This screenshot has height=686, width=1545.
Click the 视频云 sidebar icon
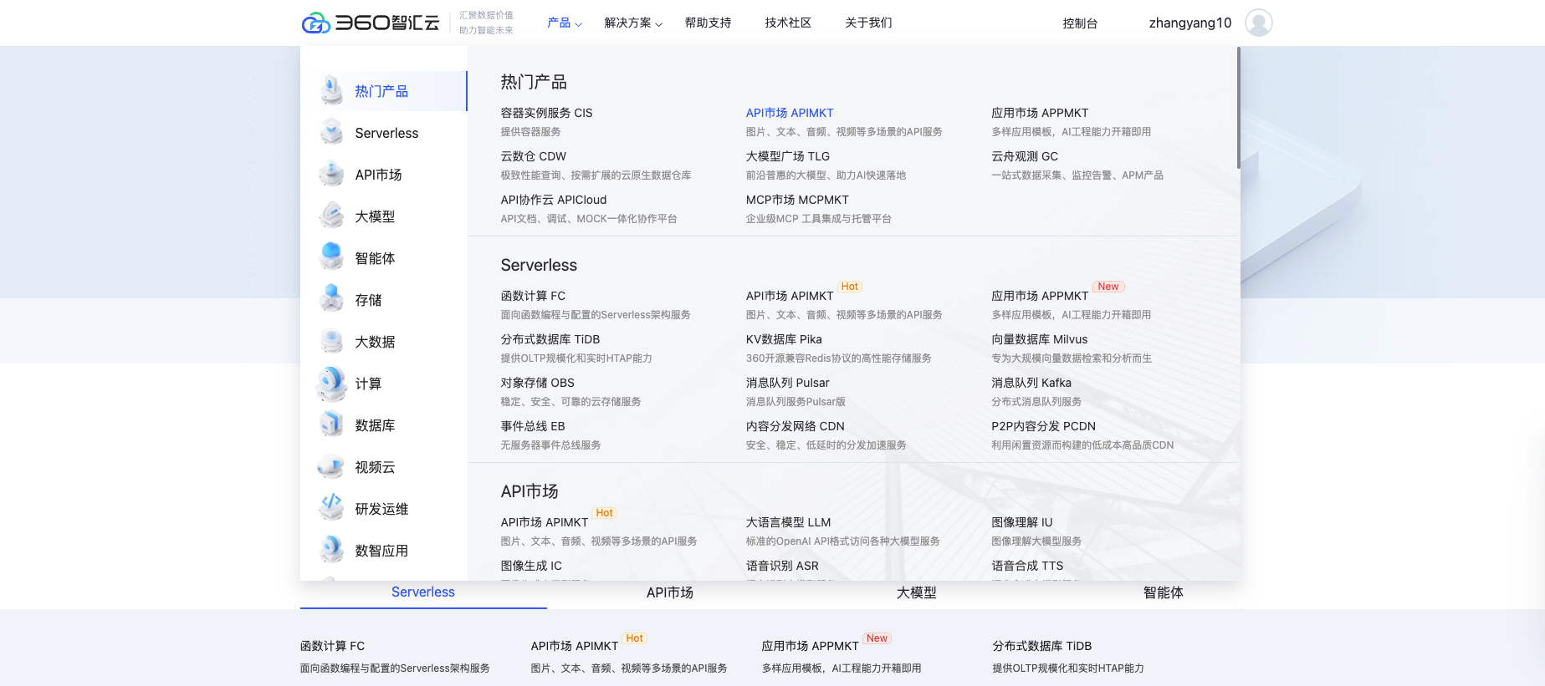pyautogui.click(x=332, y=466)
